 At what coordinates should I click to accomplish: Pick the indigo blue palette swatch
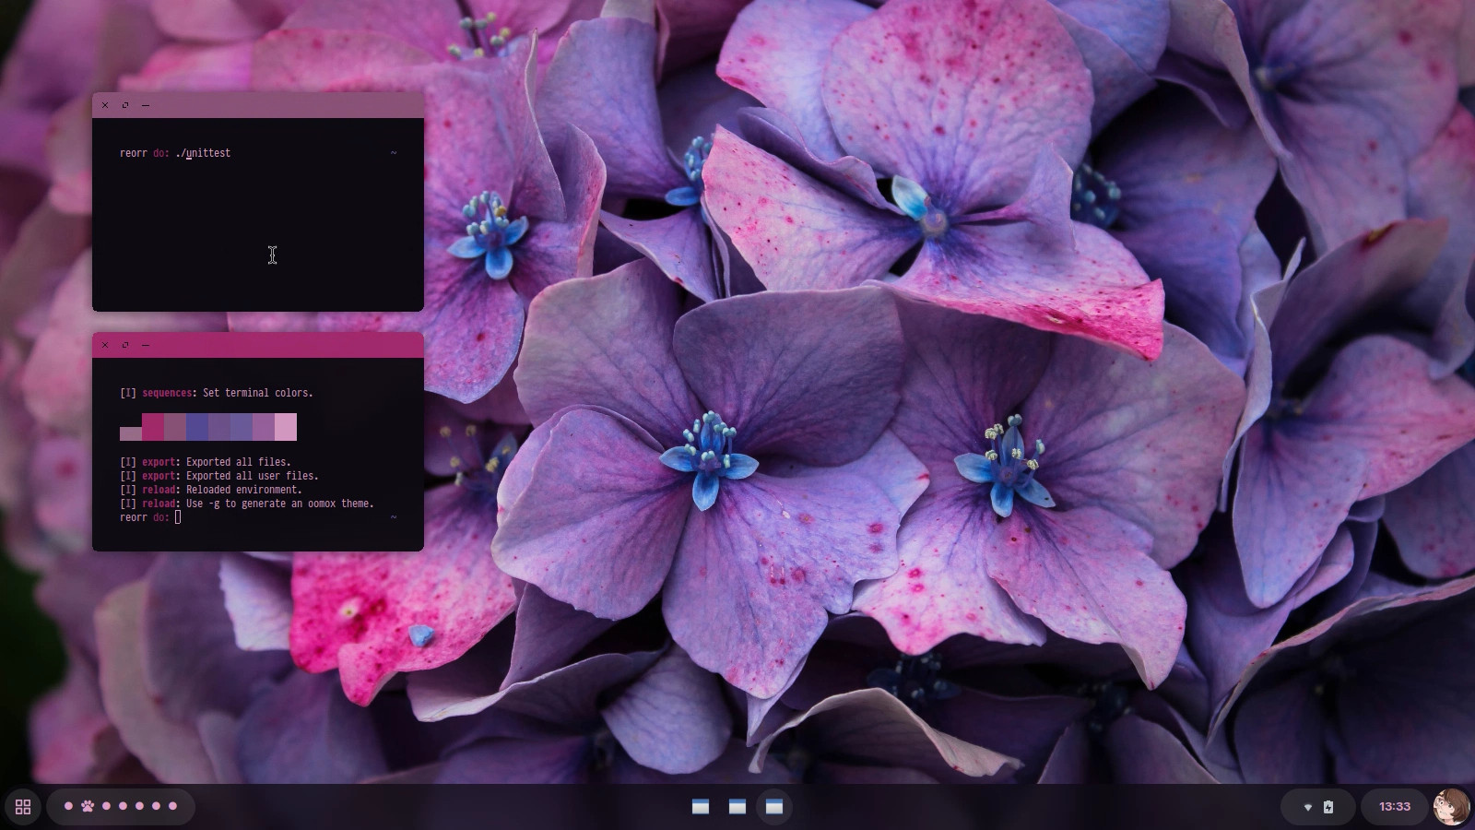(x=197, y=427)
